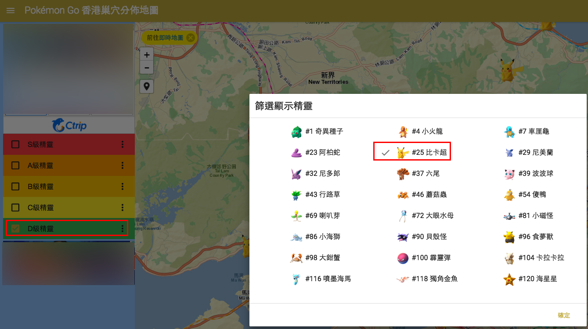Select the #4 小火龍 Charmander icon
588x329 pixels.
tap(403, 132)
